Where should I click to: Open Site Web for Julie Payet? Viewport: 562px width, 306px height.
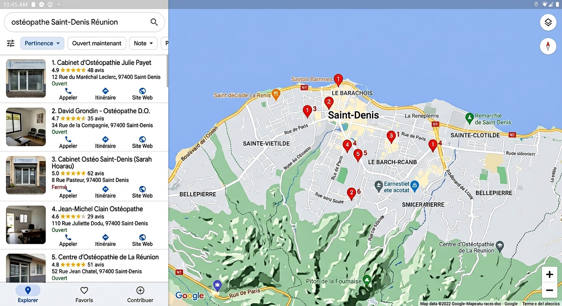(x=142, y=94)
